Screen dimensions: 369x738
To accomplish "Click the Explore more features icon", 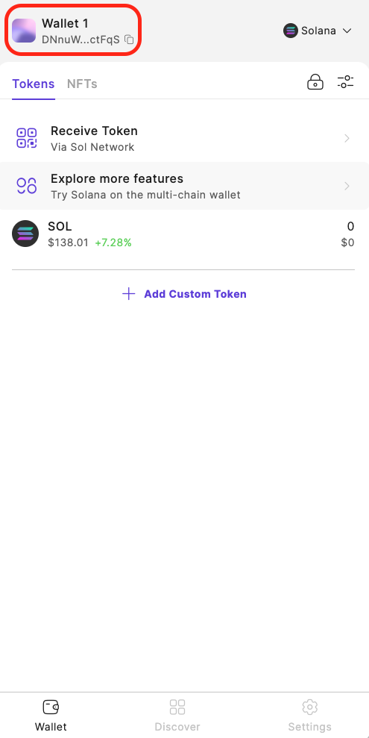I will click(27, 186).
